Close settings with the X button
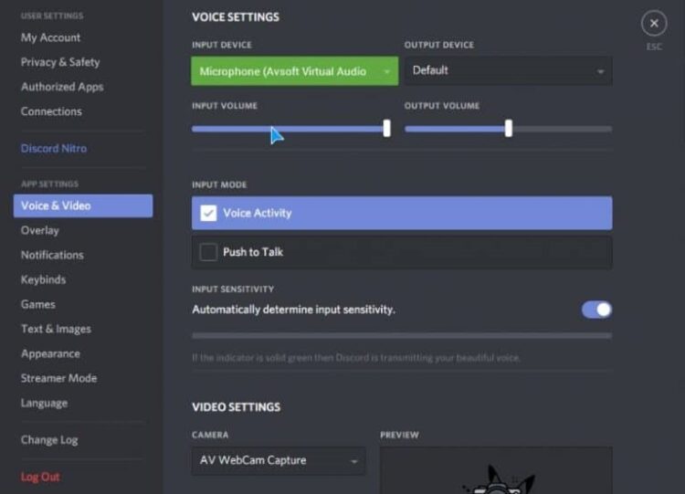The width and height of the screenshot is (685, 494). (654, 23)
